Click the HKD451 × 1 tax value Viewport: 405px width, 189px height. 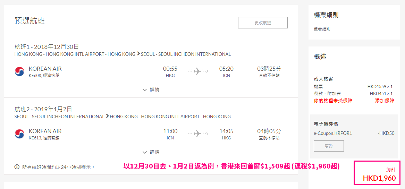[x=381, y=94]
